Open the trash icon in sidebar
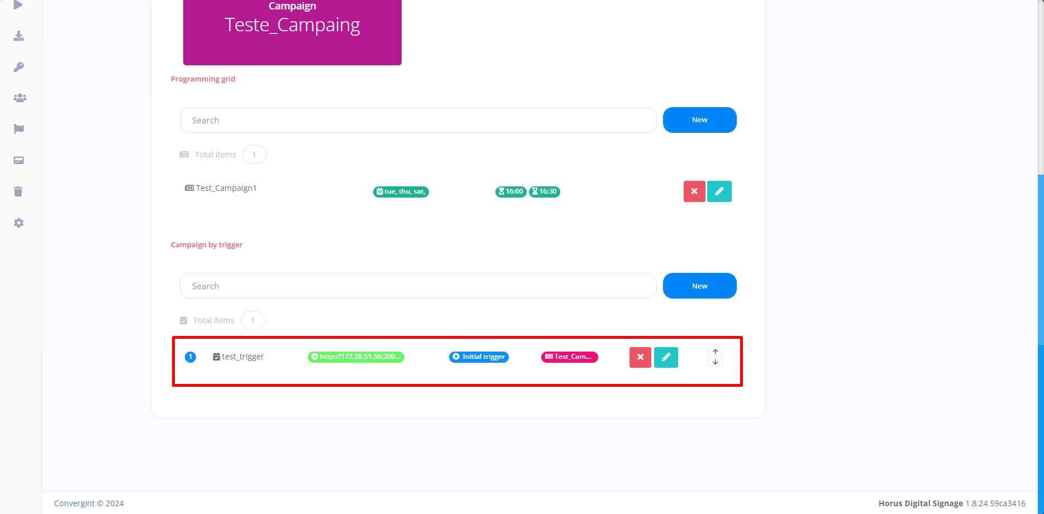1044x514 pixels. 18,192
